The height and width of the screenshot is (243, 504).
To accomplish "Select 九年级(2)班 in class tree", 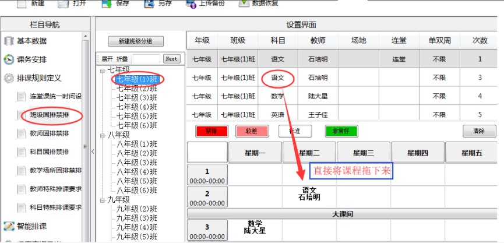I will tap(136, 209).
